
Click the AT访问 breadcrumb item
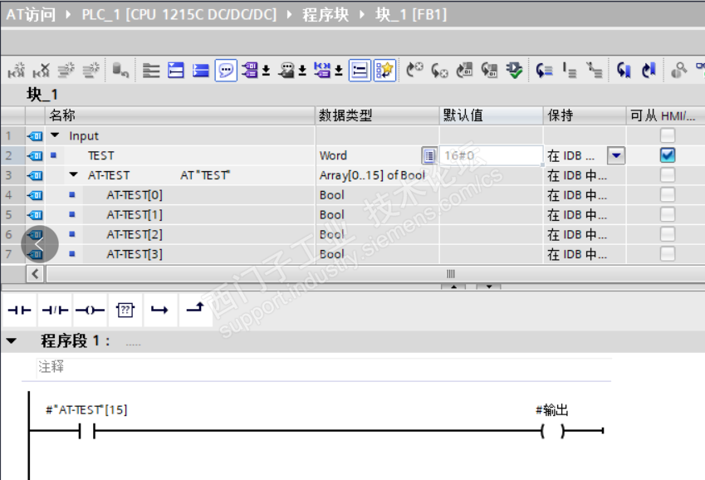coord(31,14)
